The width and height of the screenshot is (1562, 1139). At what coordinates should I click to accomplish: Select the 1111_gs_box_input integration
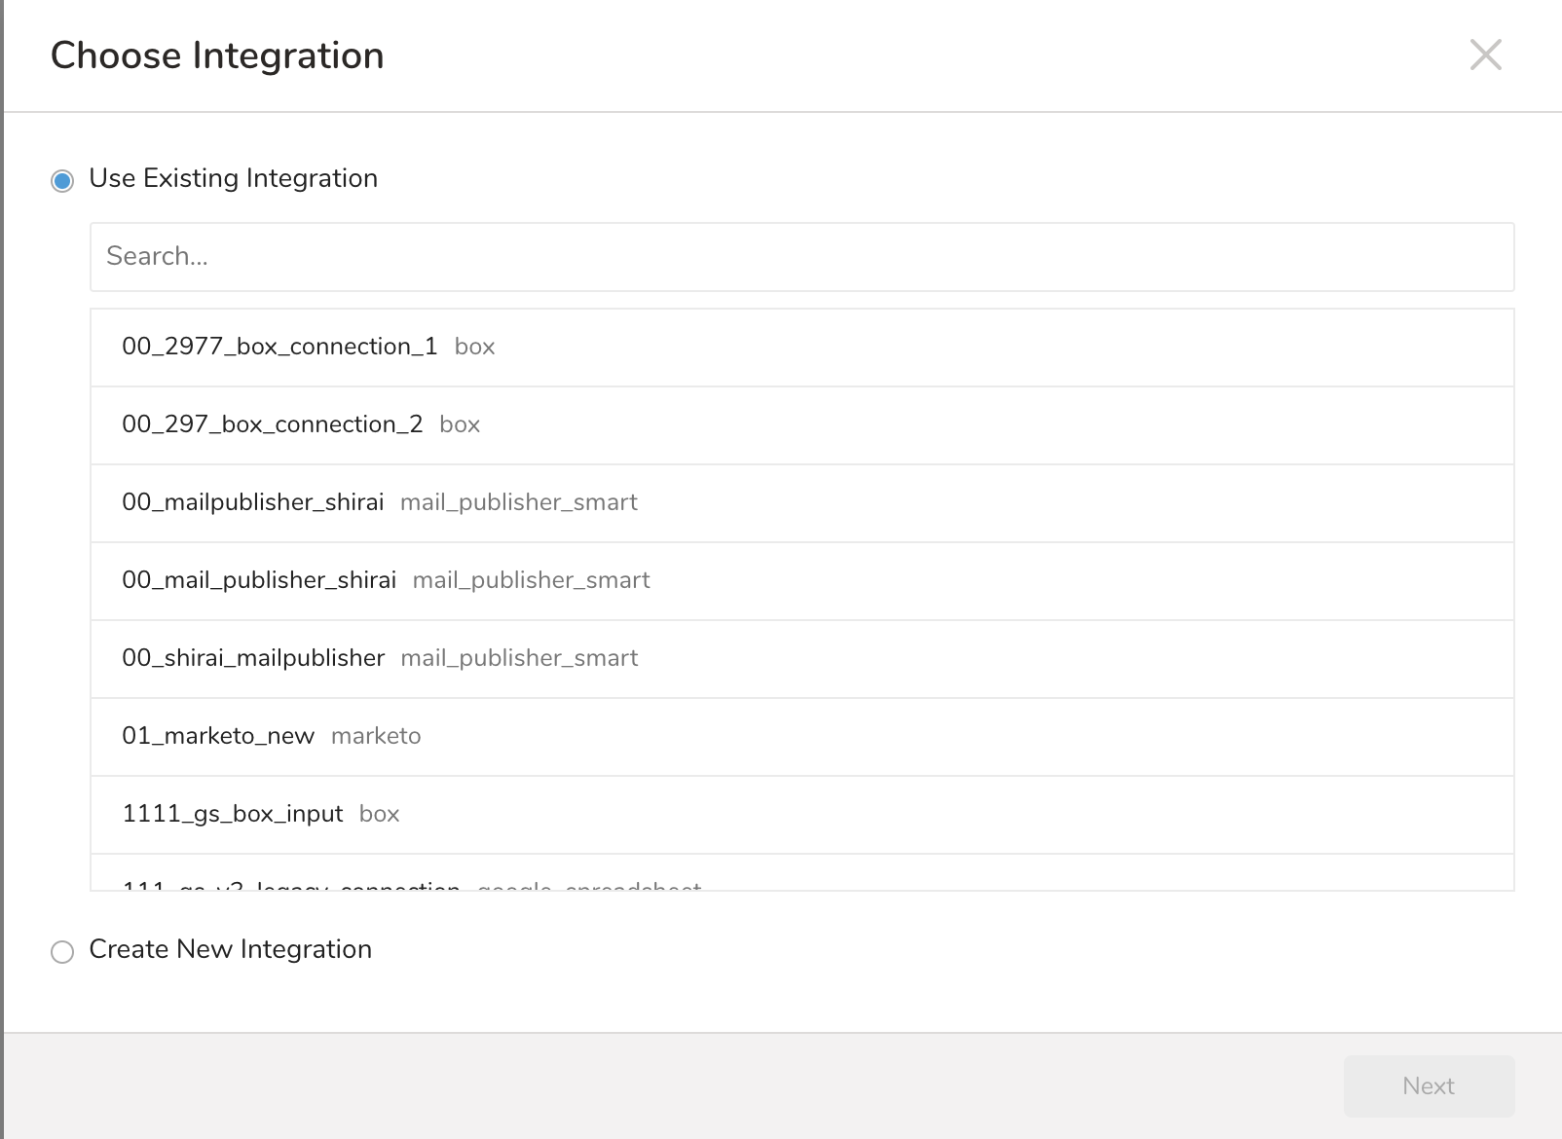tap(232, 815)
